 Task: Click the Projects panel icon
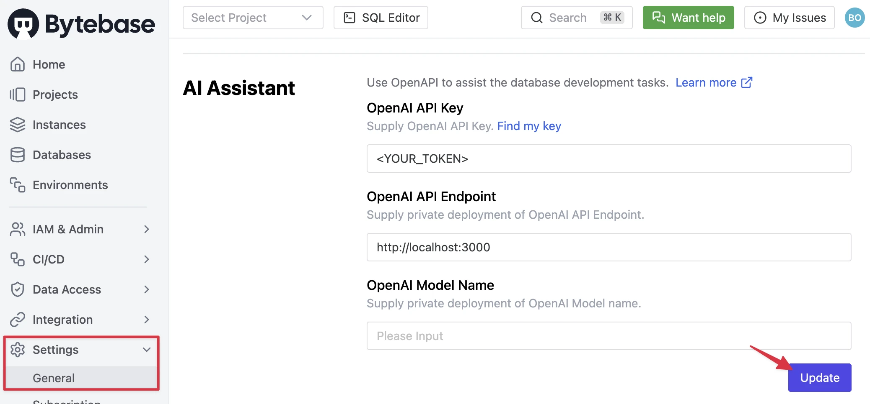[18, 95]
